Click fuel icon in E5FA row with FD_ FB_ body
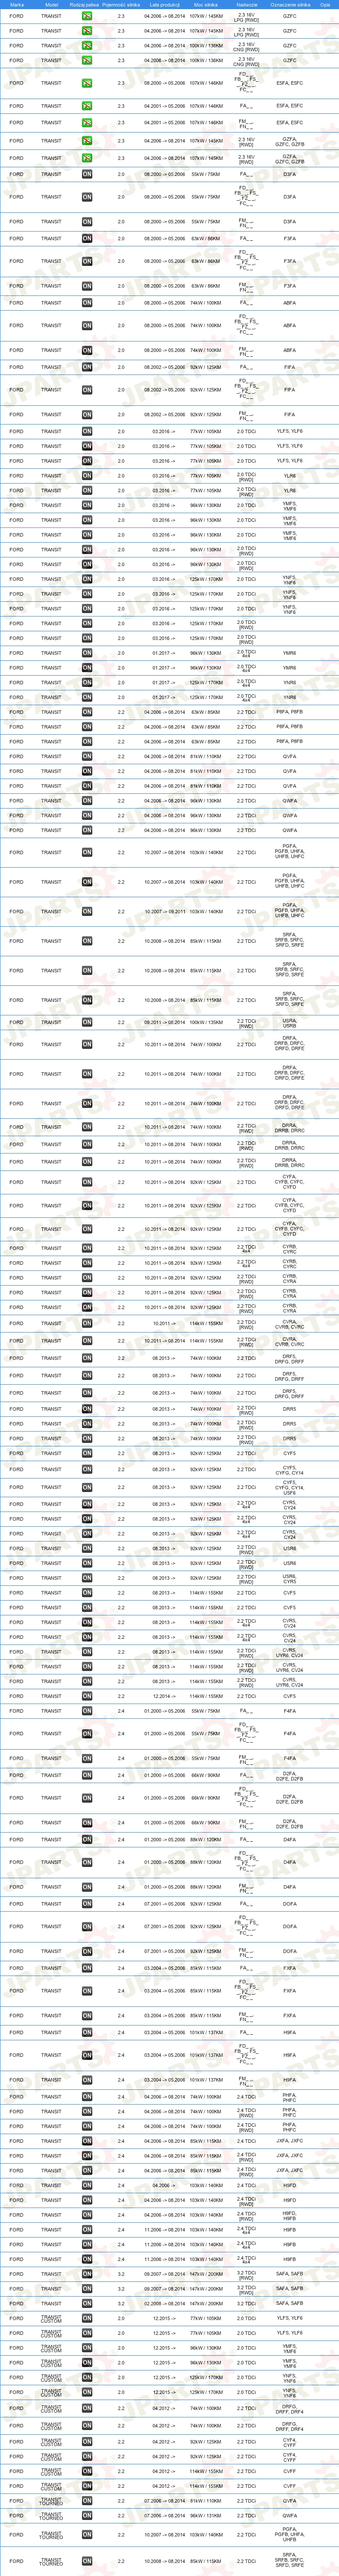 (x=87, y=83)
